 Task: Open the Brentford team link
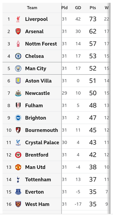(37, 155)
